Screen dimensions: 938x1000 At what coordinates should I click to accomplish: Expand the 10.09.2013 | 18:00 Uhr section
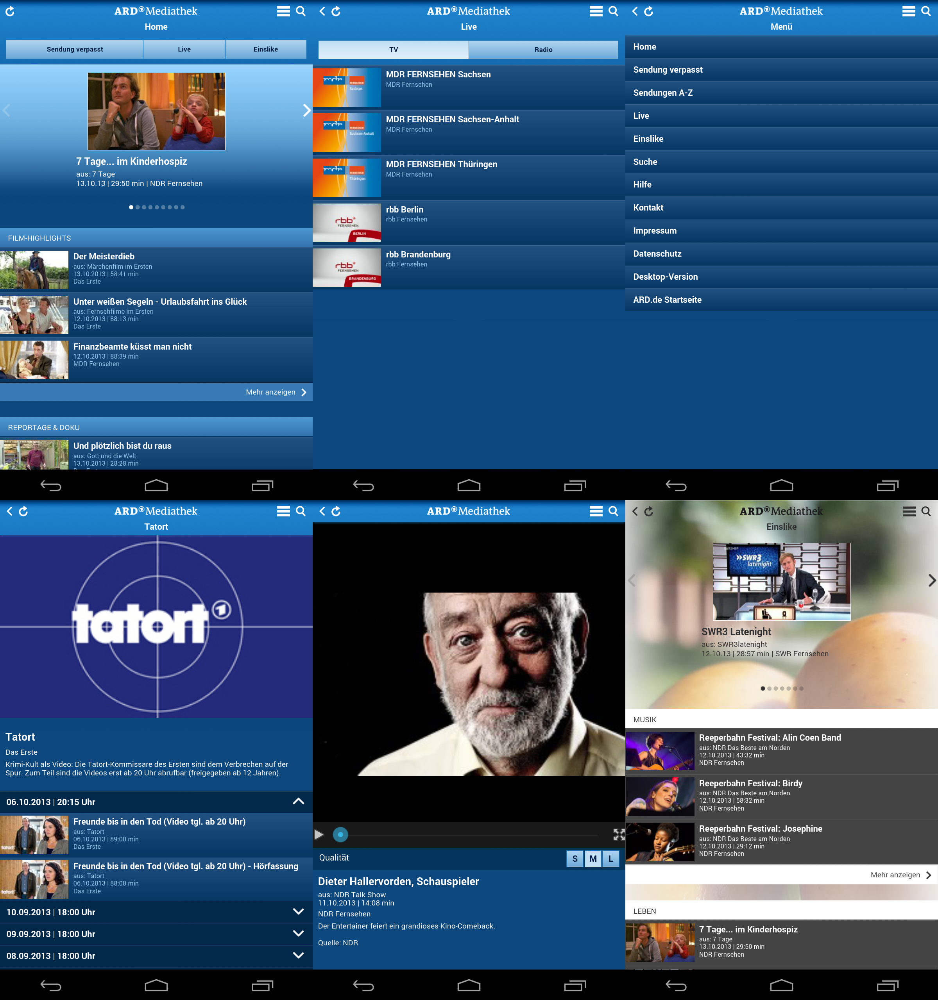(156, 911)
